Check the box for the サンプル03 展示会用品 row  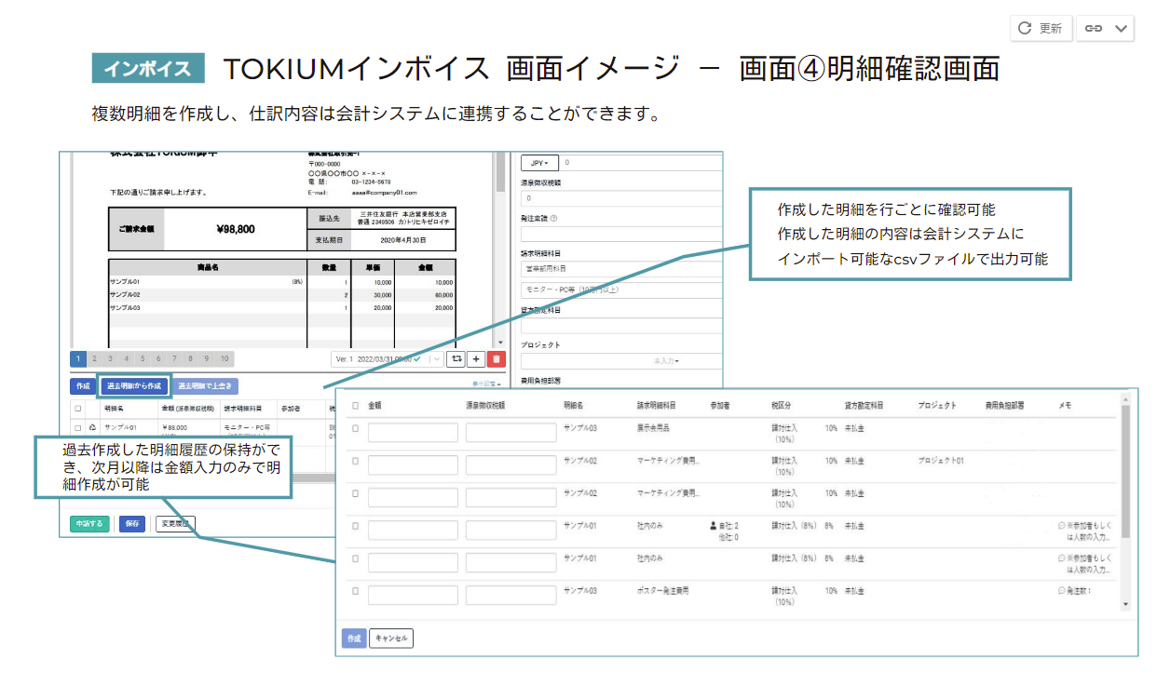pos(355,428)
